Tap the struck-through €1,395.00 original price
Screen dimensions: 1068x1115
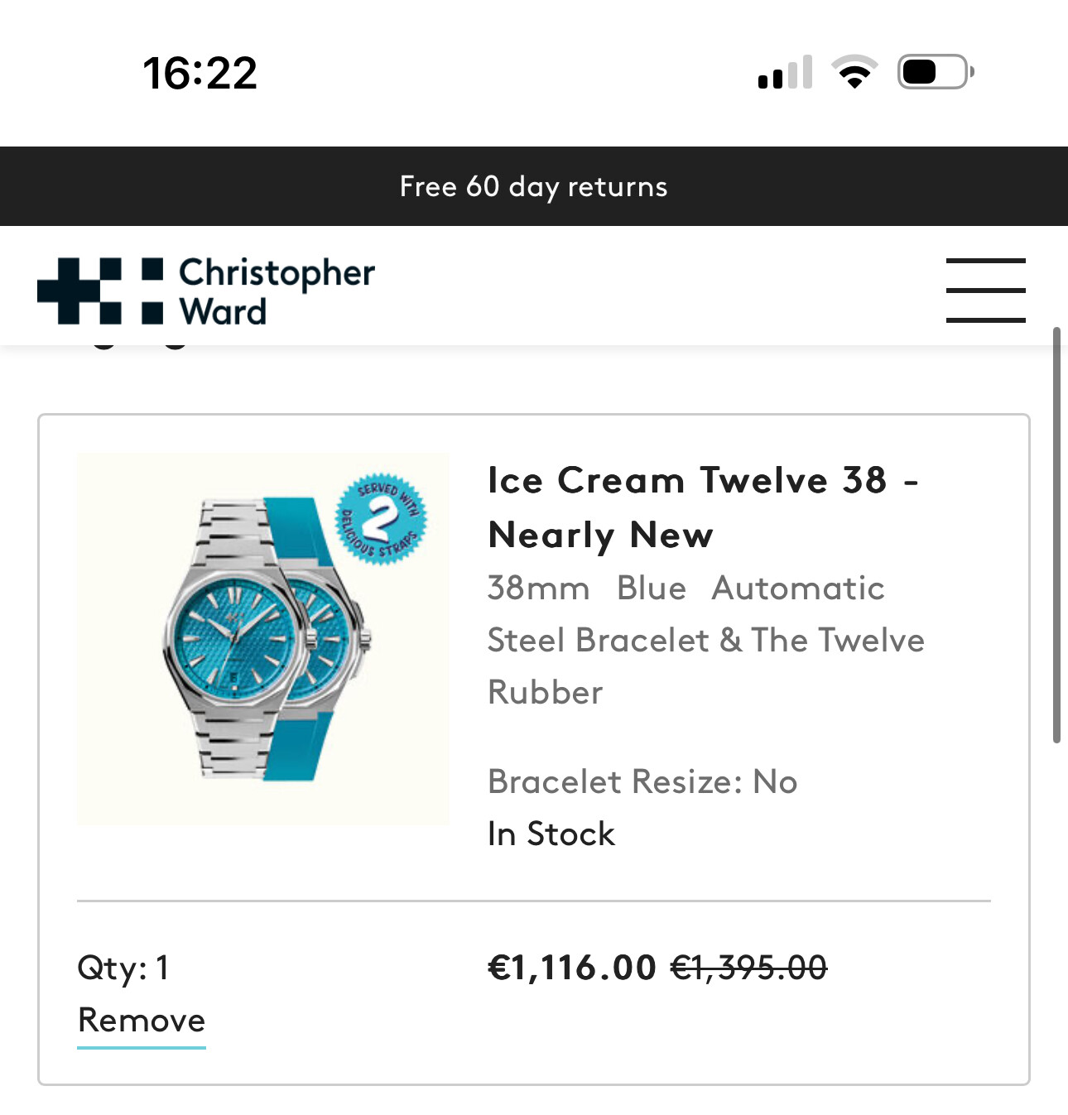click(748, 967)
